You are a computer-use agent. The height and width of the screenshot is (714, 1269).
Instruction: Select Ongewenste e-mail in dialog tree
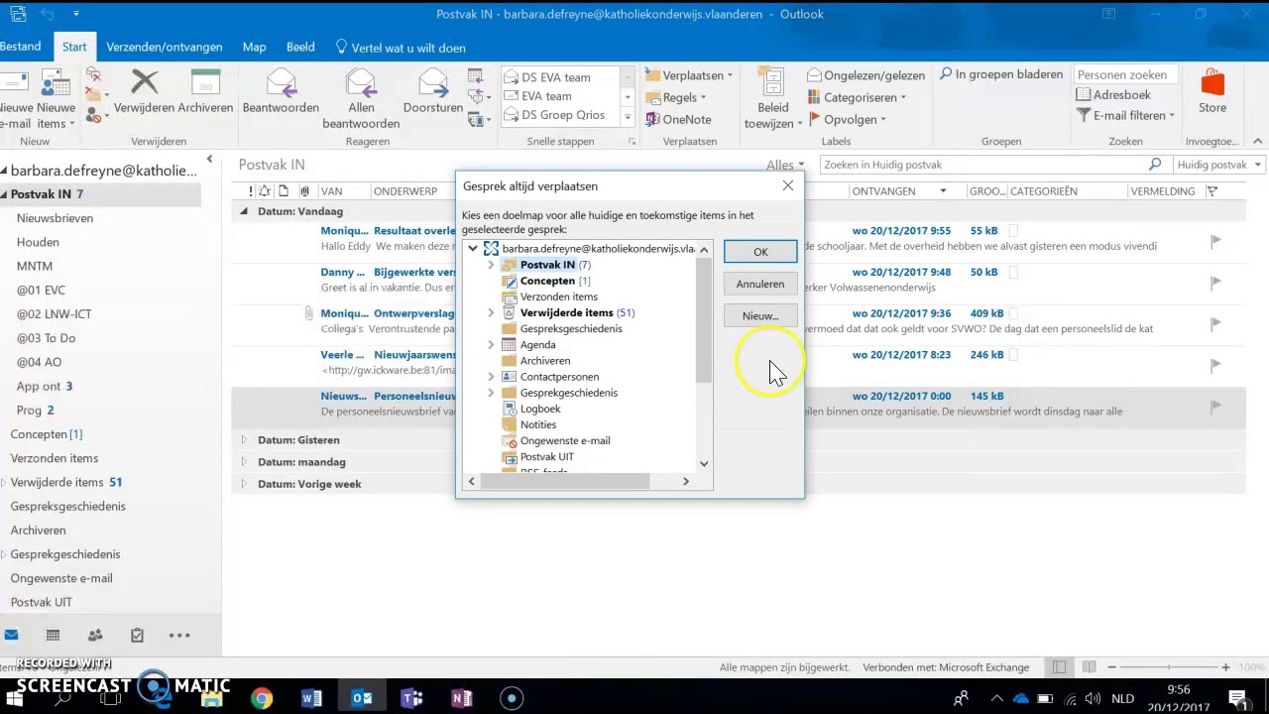[565, 440]
